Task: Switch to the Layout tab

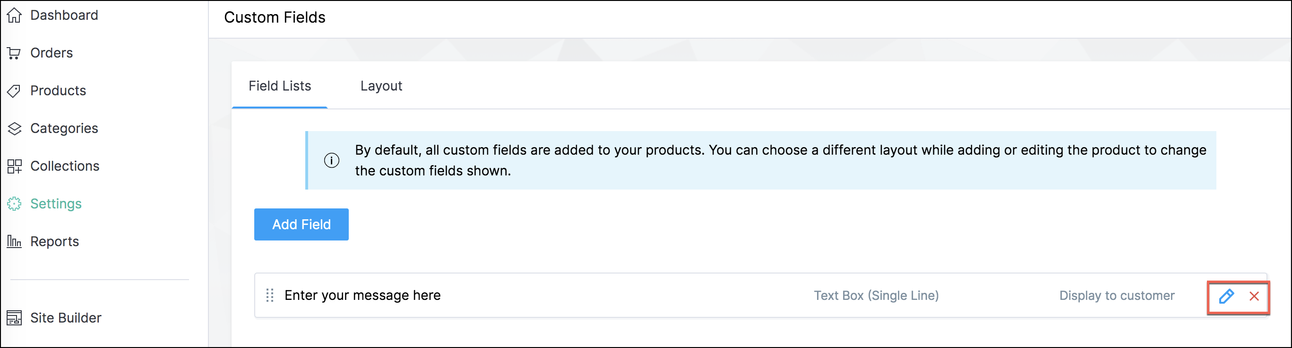Action: (381, 86)
